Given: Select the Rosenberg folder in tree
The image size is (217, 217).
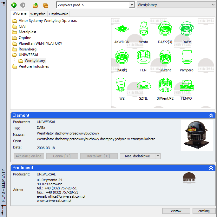Looking at the screenshot, I should pos(27,49).
